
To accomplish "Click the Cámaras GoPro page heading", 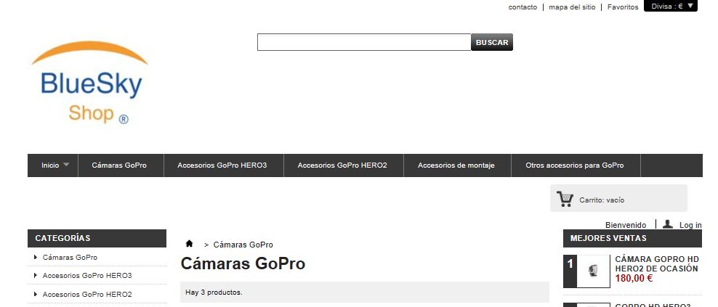I will [243, 263].
